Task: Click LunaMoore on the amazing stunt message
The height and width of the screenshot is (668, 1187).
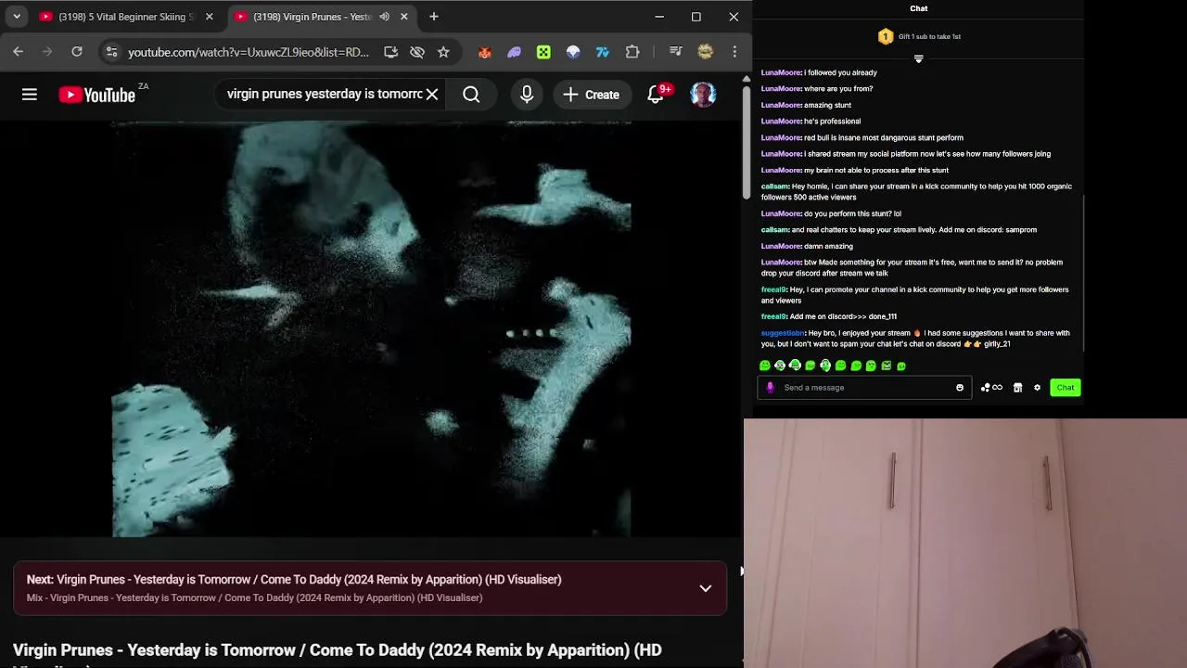Action: click(x=781, y=105)
